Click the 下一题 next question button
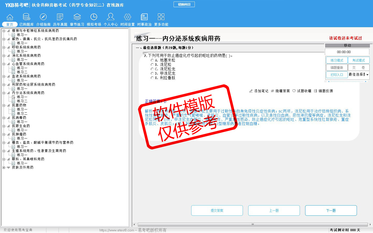 tap(331, 210)
